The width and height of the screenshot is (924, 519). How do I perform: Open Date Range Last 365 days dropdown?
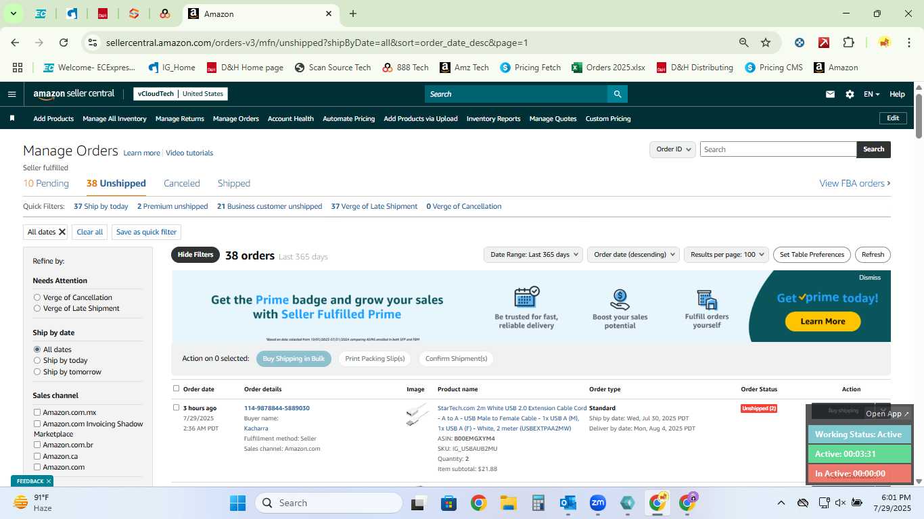[533, 255]
